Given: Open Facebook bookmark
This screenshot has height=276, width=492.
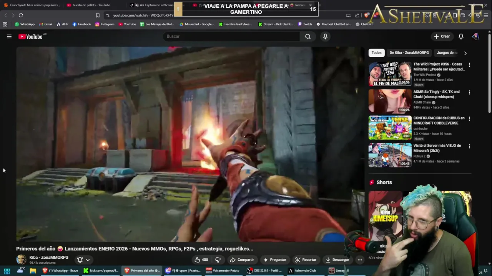Looking at the screenshot, I should pyautogui.click(x=82, y=24).
